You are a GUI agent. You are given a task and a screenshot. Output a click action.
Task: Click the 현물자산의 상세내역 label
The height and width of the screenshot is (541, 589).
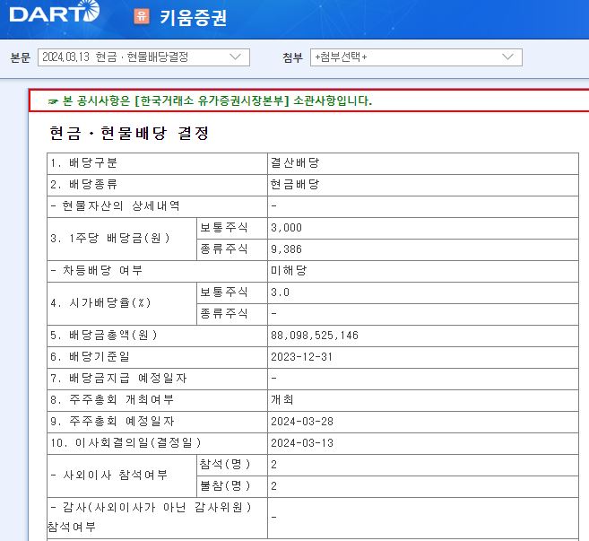click(115, 206)
